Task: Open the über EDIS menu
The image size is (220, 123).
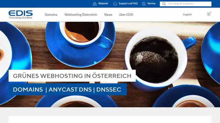Action: tap(126, 15)
